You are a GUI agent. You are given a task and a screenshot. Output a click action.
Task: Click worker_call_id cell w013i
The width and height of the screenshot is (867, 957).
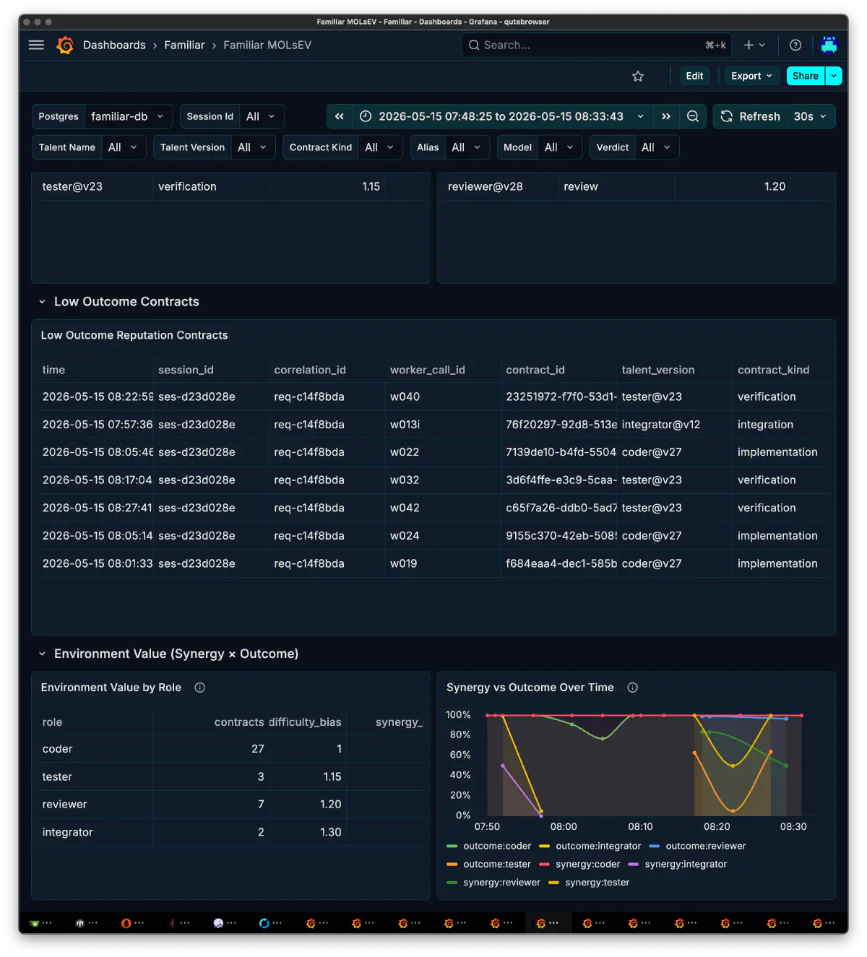[442, 425]
